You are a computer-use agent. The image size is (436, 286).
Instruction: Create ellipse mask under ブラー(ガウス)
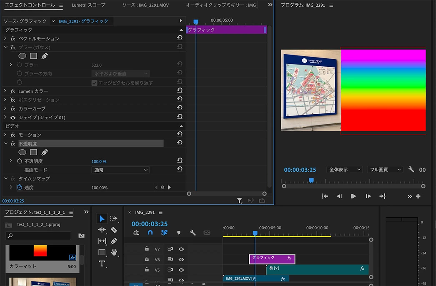(22, 56)
